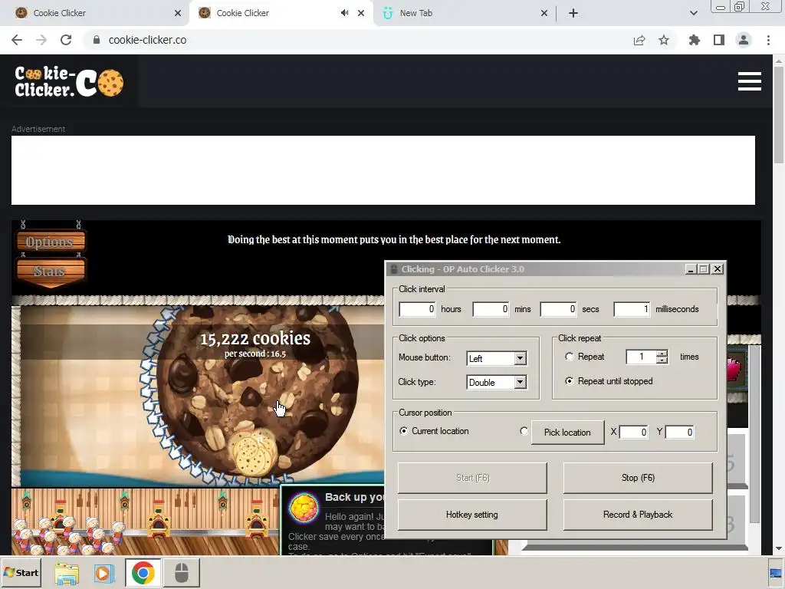The height and width of the screenshot is (589, 785).
Task: Click the page scrollbar down arrow
Action: click(x=779, y=549)
